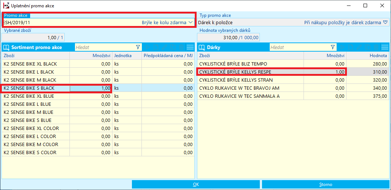Viewport: 391px width, 190px height.
Task: Click the Sortiment Množství column header
Action: pyautogui.click(x=91, y=56)
